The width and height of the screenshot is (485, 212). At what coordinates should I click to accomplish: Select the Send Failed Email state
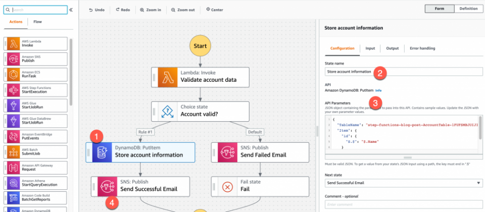click(260, 152)
